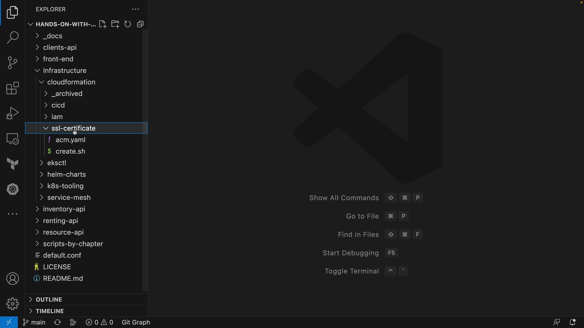584x328 pixels.
Task: Open Git Graph from status bar
Action: [x=136, y=322]
